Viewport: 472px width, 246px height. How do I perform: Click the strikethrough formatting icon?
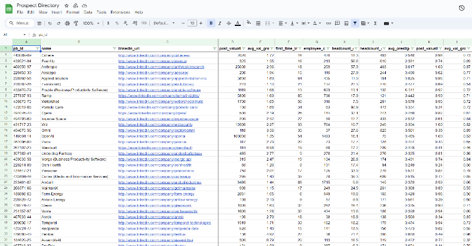click(229, 23)
